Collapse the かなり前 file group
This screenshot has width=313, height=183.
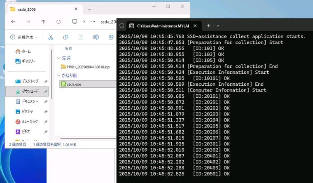pos(58,75)
